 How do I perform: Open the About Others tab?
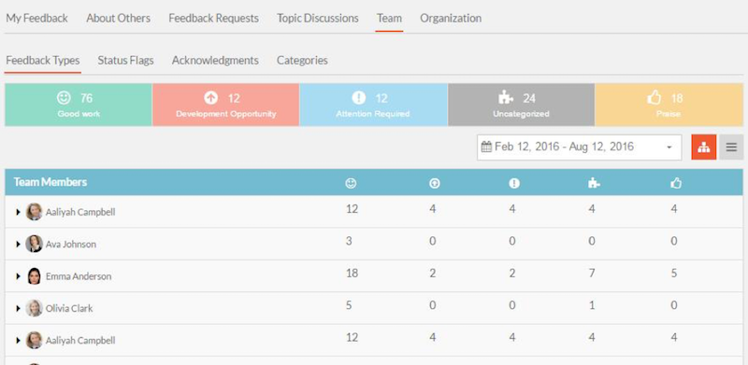click(119, 18)
